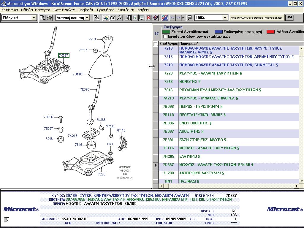
Task: Click the flag language icon
Action: tap(165, 18)
